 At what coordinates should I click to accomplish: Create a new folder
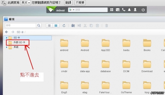[x=73, y=25]
